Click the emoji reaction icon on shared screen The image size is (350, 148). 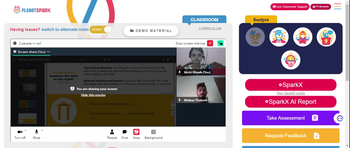174,113
